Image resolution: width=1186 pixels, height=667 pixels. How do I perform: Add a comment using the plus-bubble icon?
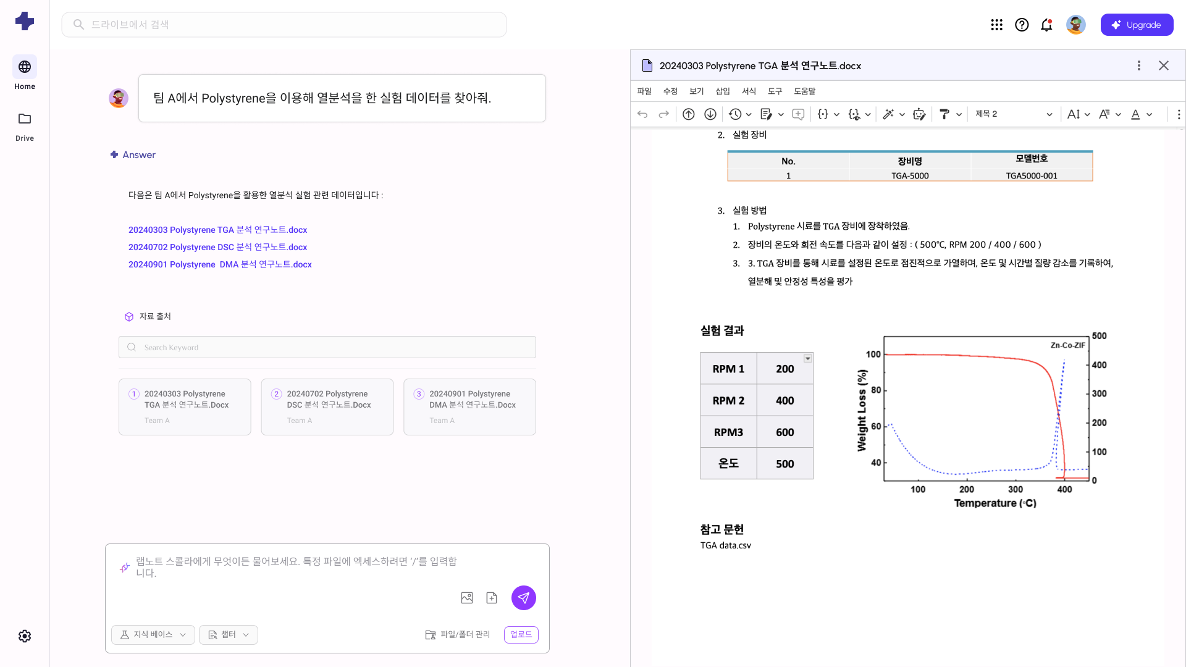coord(798,114)
